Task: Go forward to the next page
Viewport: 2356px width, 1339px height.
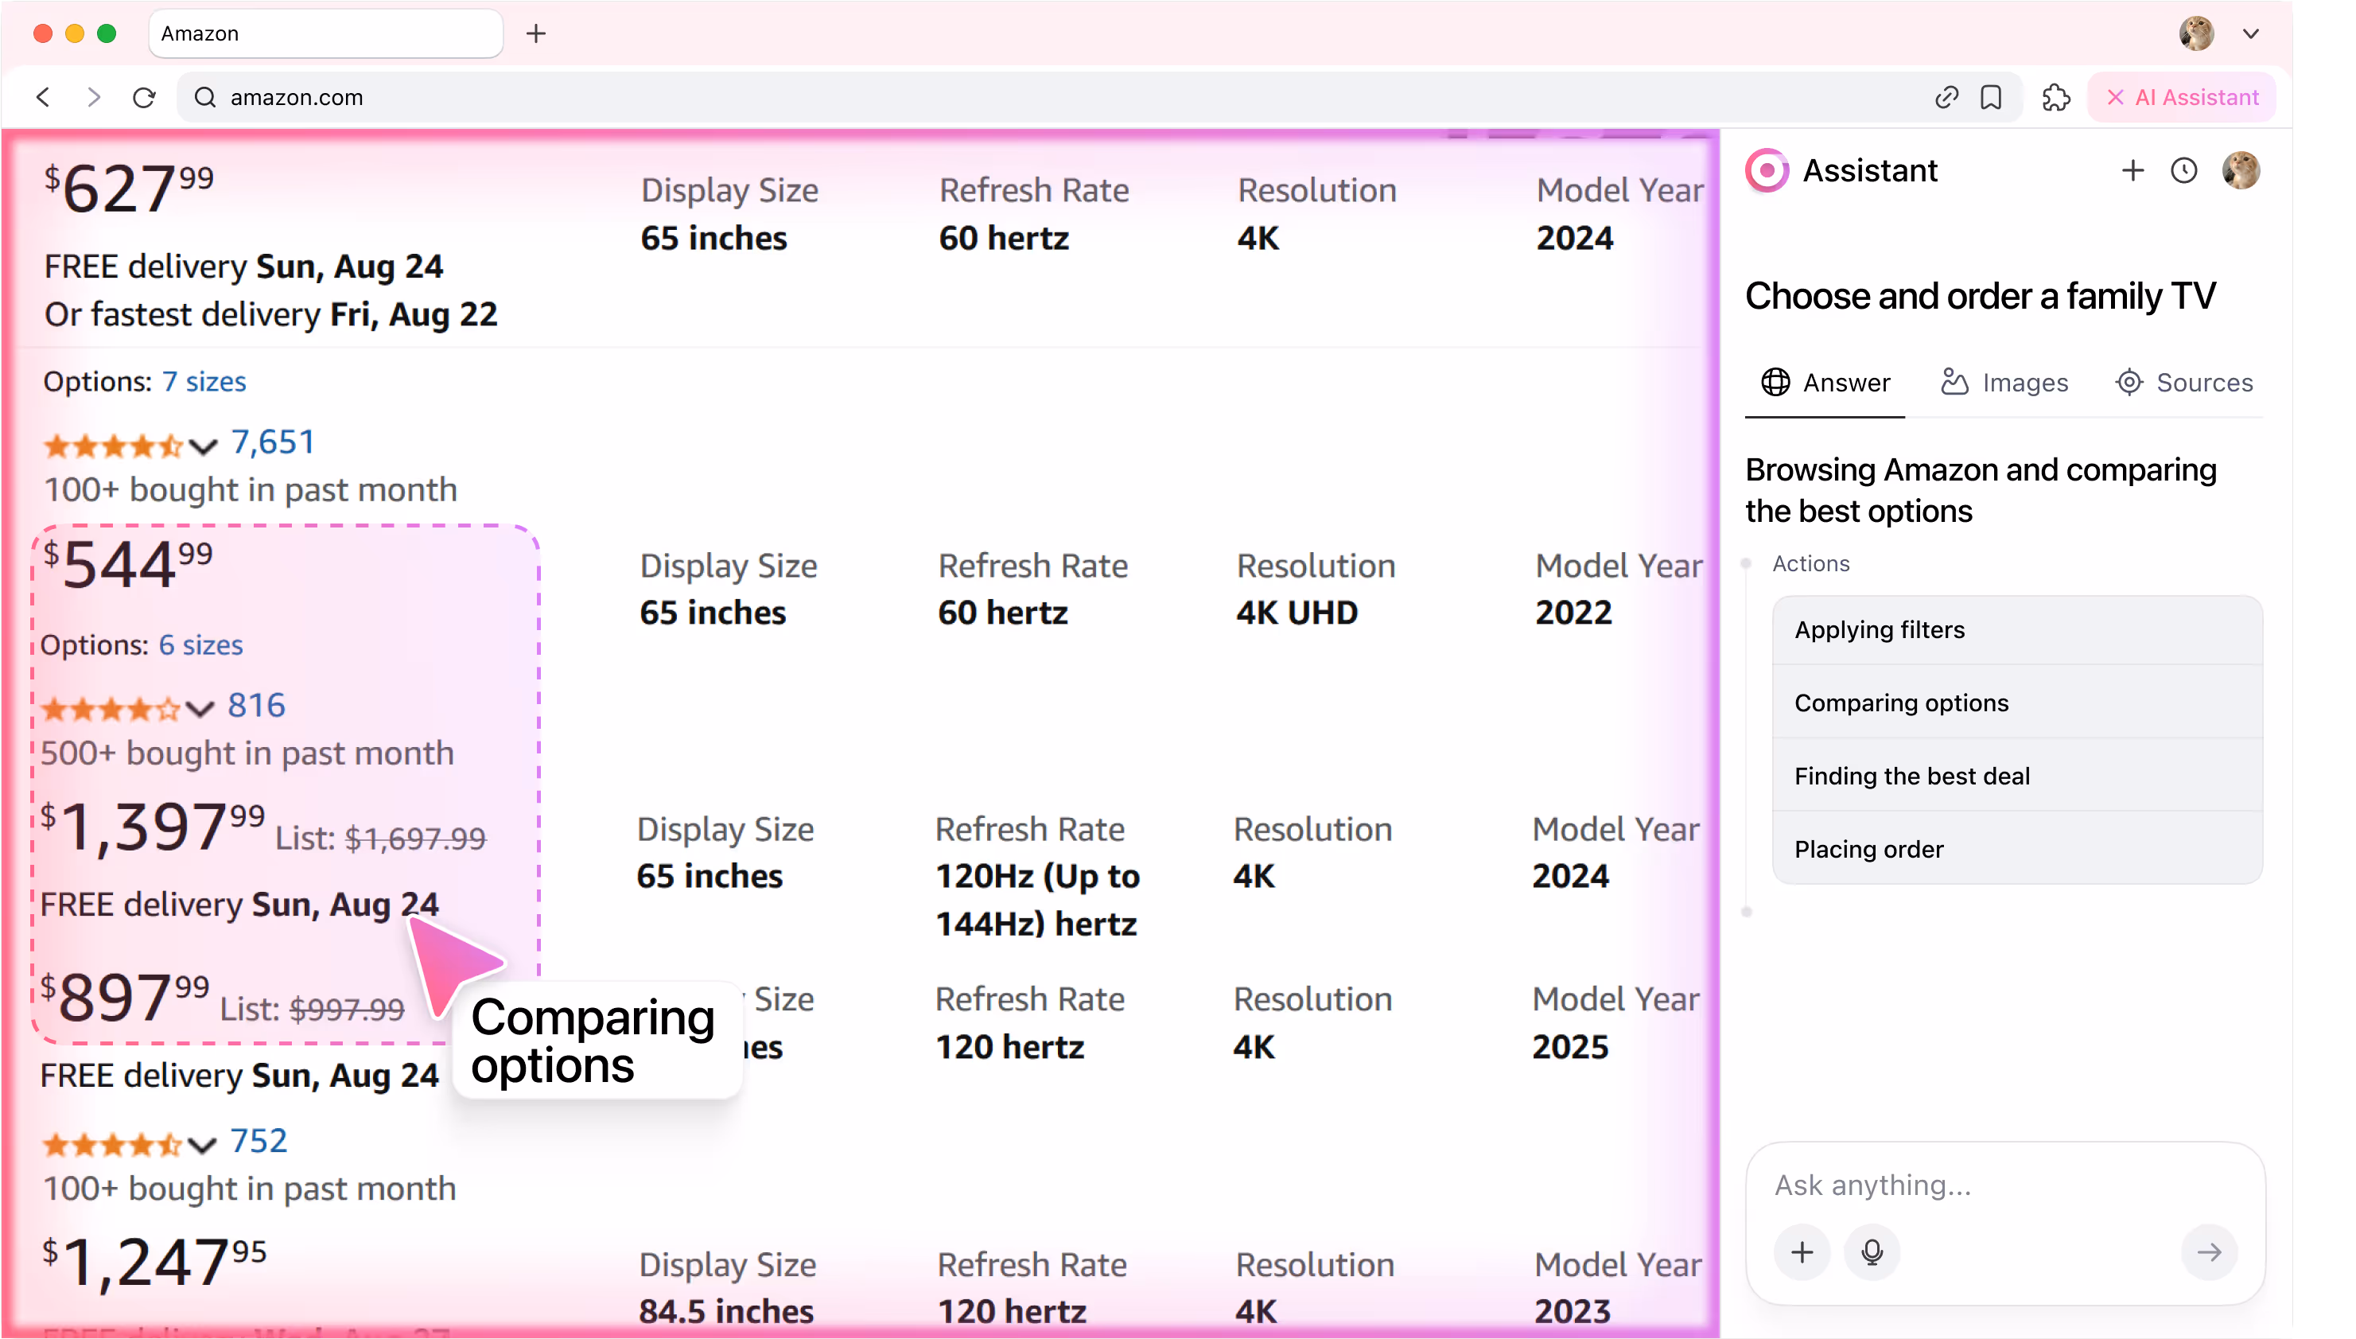Action: [94, 96]
